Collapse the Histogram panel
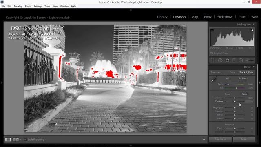The height and width of the screenshot is (147, 261). 254,24
